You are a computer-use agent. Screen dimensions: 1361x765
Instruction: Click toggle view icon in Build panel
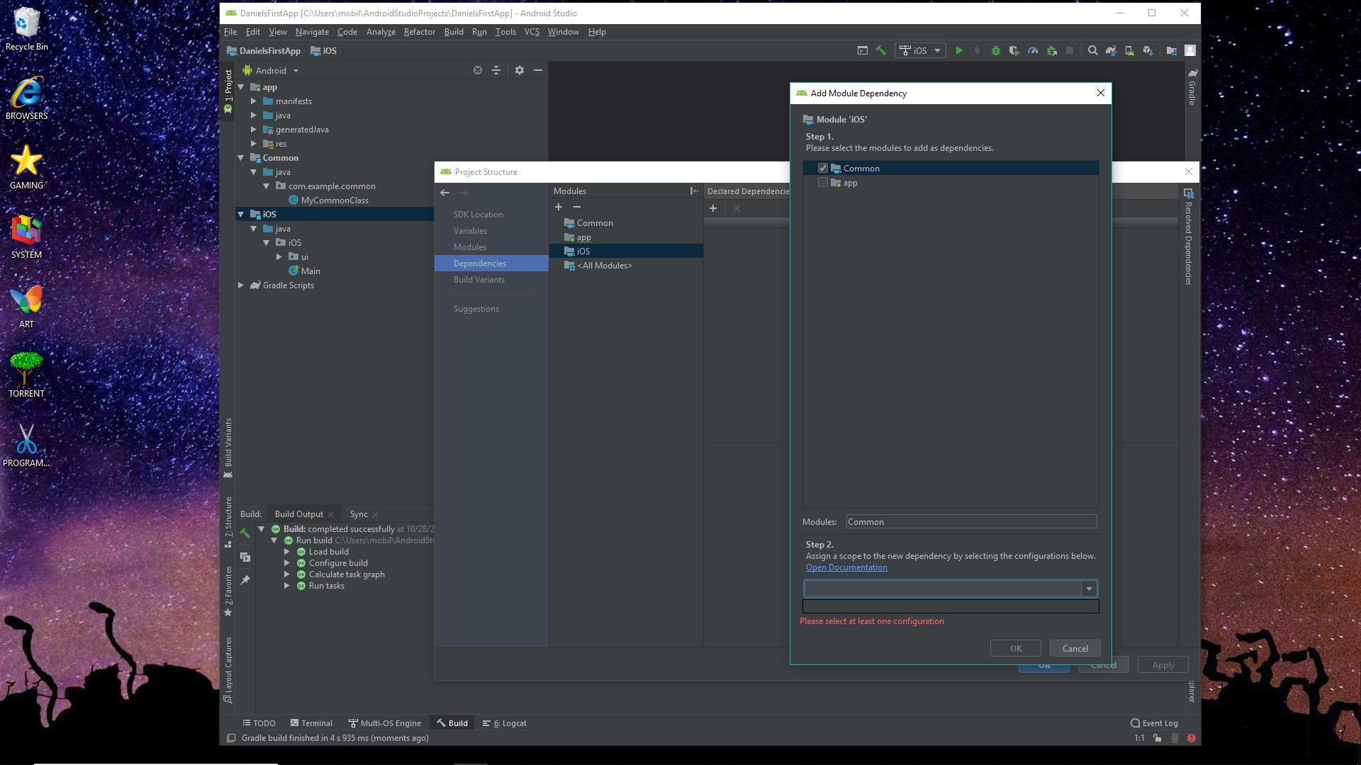[x=245, y=557]
